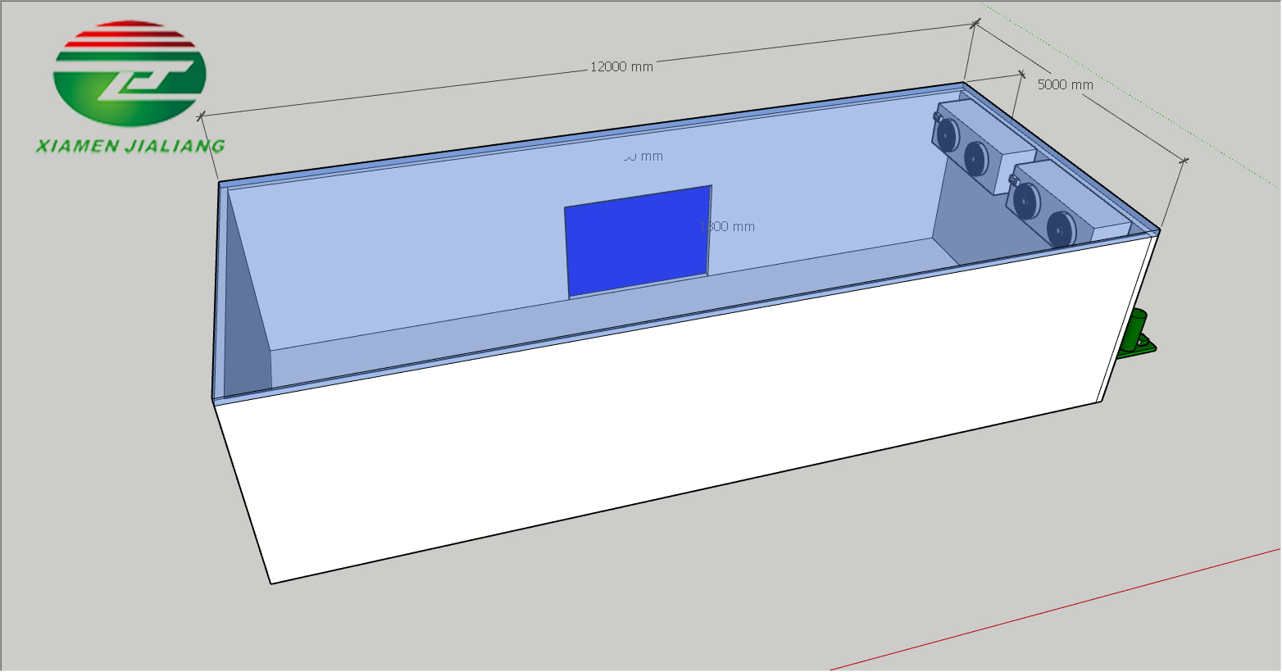Click the XIAMEN JIALIANG company name text
The width and height of the screenshot is (1282, 672).
(x=130, y=147)
